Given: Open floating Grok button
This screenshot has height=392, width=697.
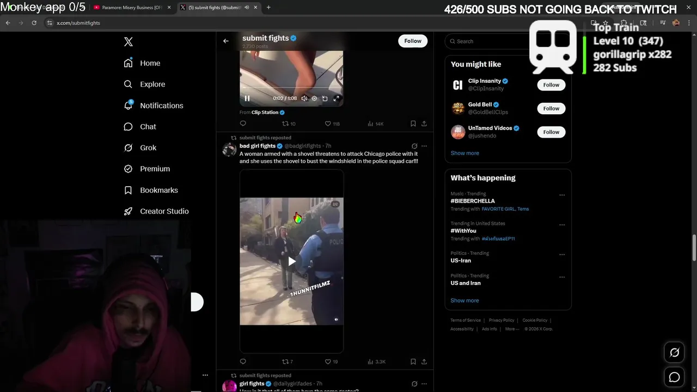Looking at the screenshot, I should [674, 353].
